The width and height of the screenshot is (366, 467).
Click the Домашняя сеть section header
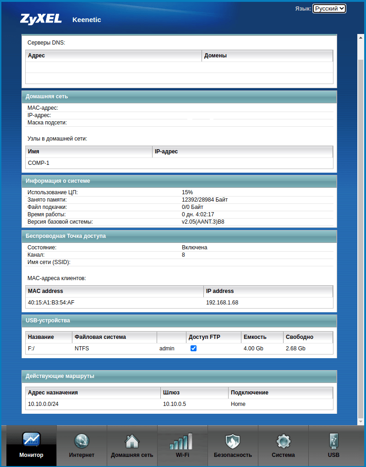(x=179, y=96)
